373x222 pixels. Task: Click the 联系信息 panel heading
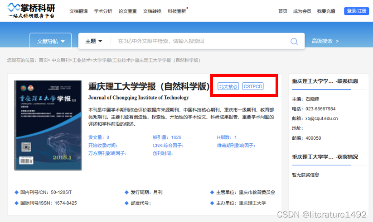[325, 81]
